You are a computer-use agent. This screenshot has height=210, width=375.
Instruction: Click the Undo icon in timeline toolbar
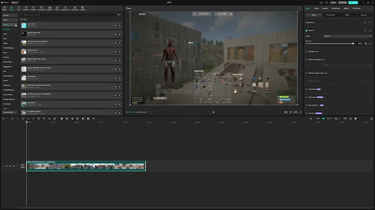pos(12,119)
